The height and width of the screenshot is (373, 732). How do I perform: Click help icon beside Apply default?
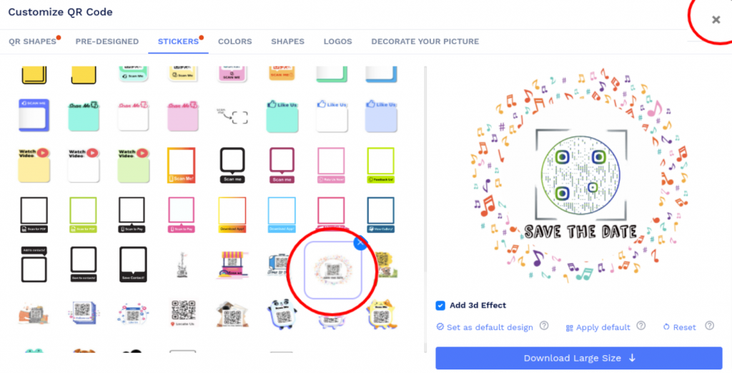pyautogui.click(x=641, y=326)
